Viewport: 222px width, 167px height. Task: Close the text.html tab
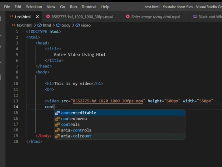click(37, 17)
